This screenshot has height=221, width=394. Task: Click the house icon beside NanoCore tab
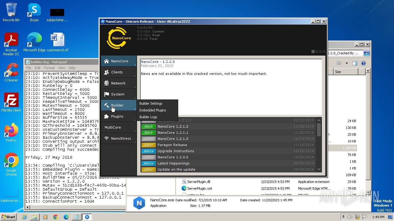107,61
